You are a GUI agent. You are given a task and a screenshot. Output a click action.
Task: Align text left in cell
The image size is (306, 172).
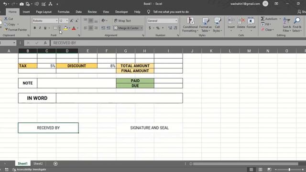click(x=86, y=28)
